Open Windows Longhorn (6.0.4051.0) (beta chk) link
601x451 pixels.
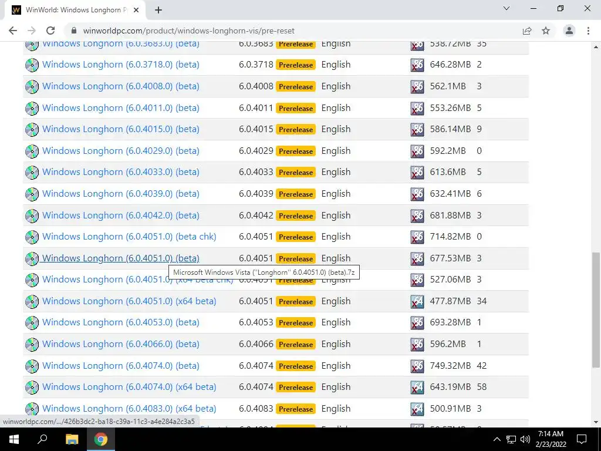pyautogui.click(x=129, y=237)
